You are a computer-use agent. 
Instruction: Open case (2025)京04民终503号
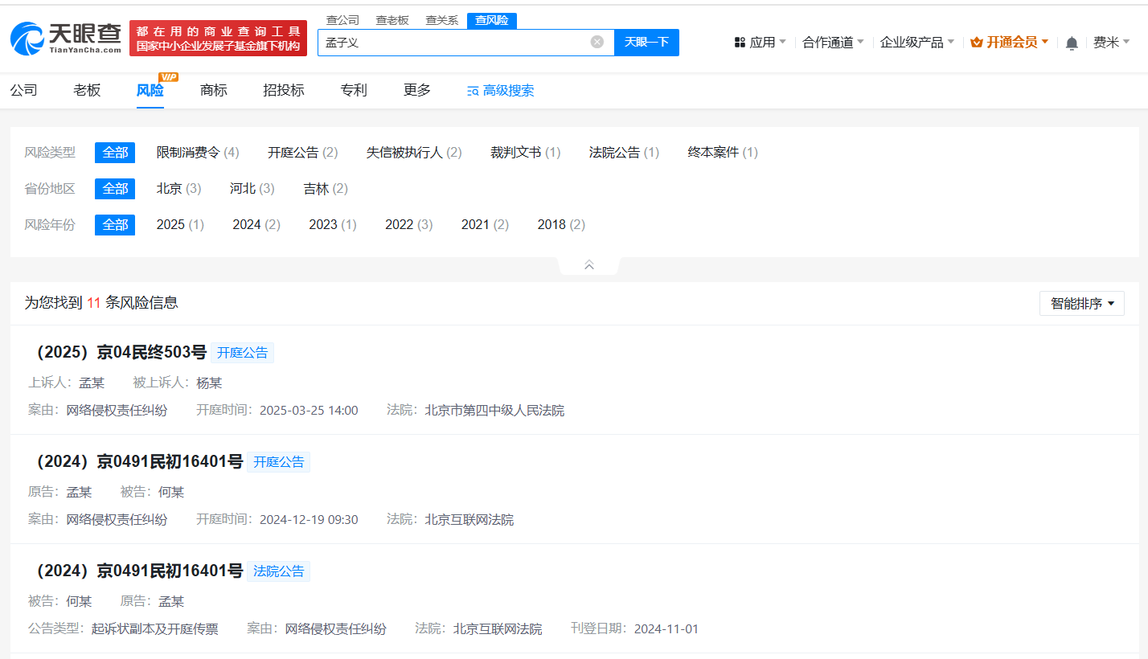pyautogui.click(x=118, y=353)
